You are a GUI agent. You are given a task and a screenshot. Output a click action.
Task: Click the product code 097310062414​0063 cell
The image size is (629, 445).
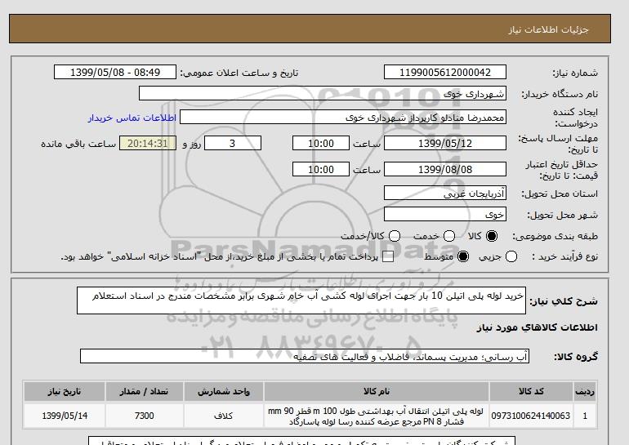tap(531, 416)
